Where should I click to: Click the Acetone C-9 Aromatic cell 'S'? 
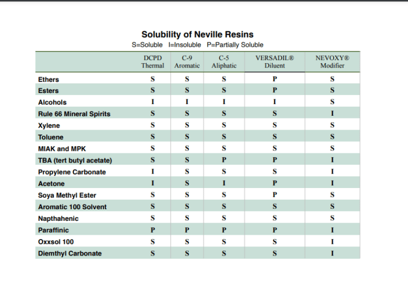[x=187, y=183]
